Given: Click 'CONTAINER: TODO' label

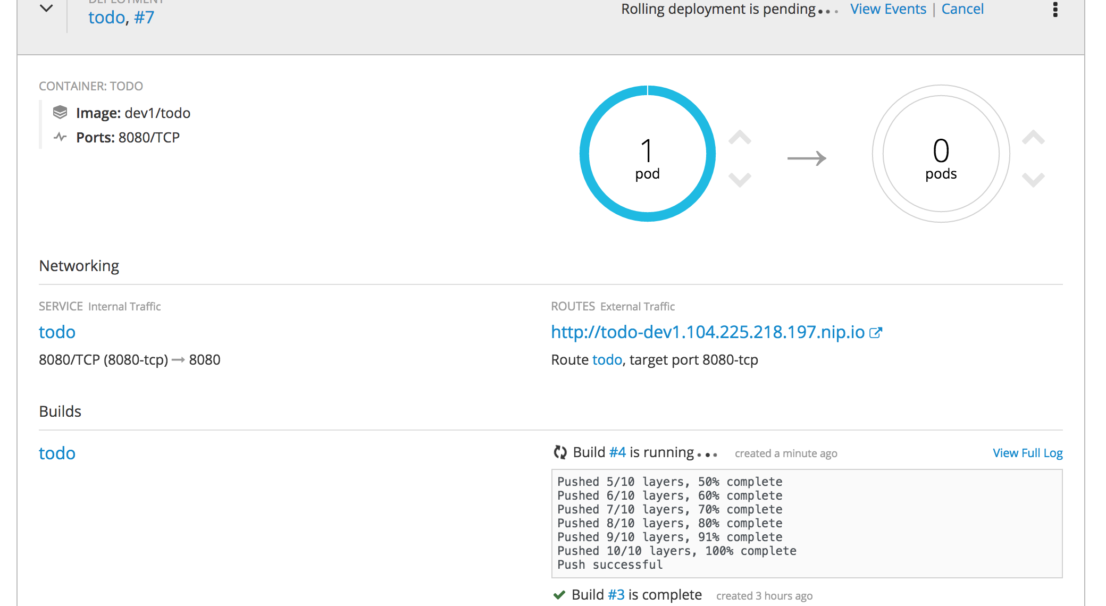Looking at the screenshot, I should (91, 86).
